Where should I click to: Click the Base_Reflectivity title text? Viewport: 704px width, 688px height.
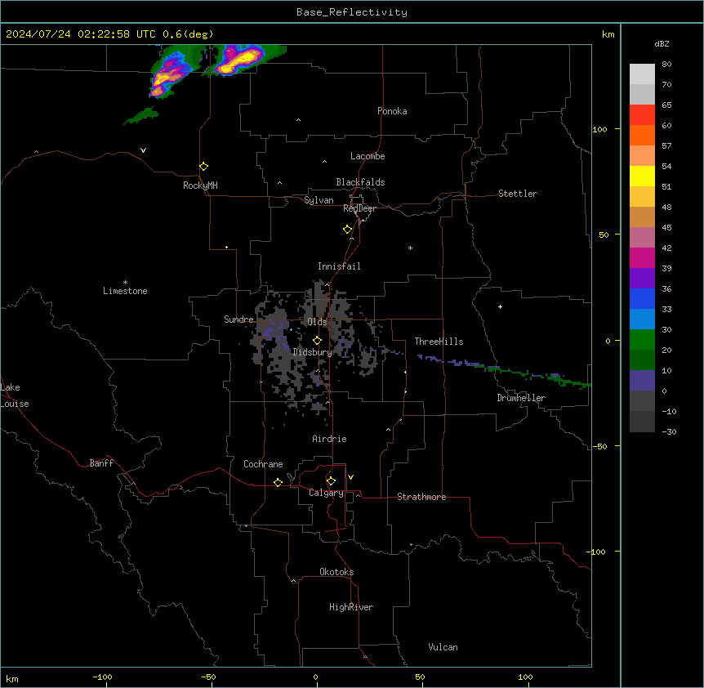pos(352,12)
